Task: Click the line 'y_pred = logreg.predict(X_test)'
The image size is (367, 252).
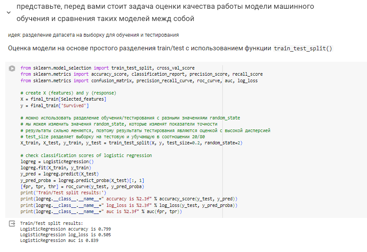Action: click(x=60, y=174)
